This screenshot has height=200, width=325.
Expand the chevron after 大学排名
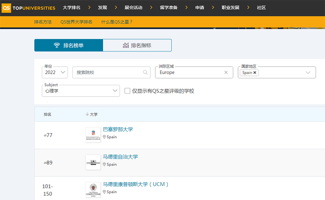point(89,7)
